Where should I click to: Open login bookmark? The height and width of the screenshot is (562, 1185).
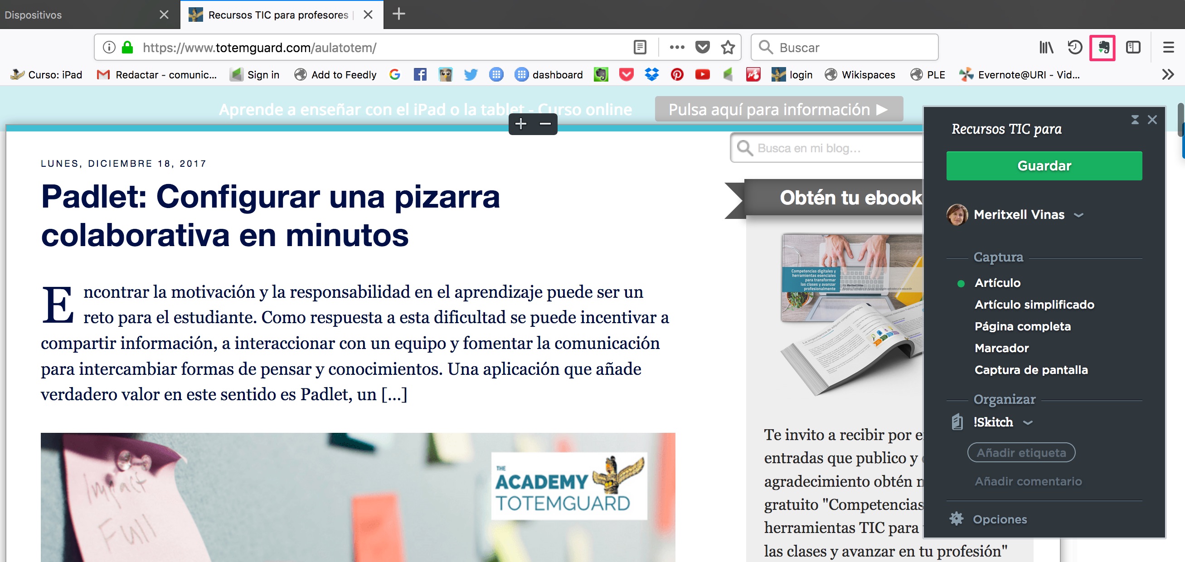792,74
